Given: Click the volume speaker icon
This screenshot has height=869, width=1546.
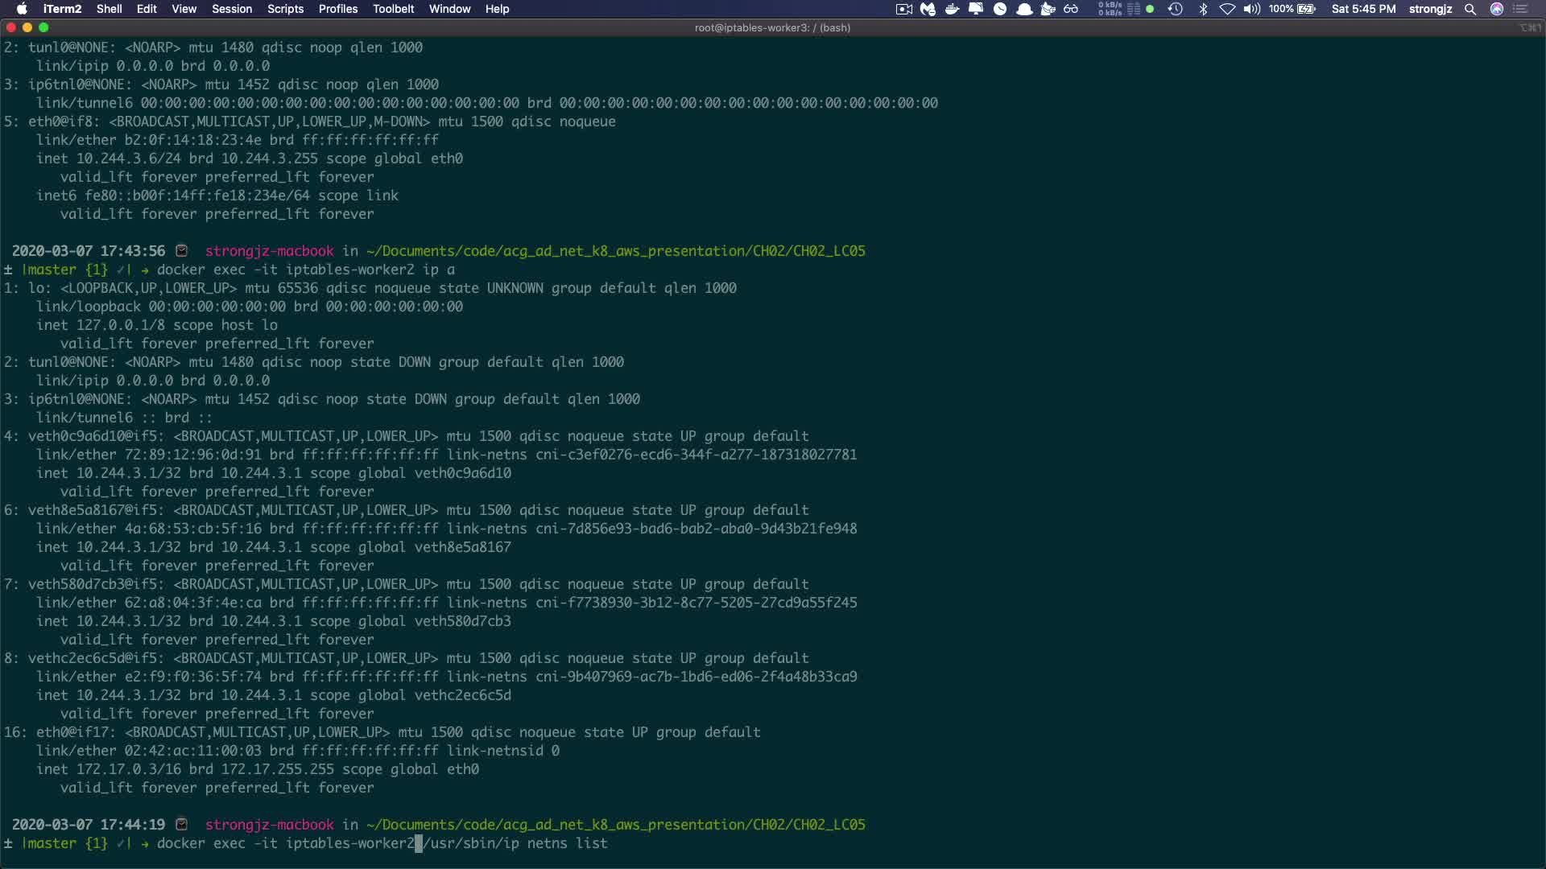Looking at the screenshot, I should (x=1251, y=9).
